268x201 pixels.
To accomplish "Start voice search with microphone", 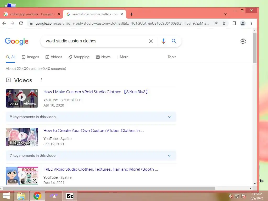I will pyautogui.click(x=164, y=41).
